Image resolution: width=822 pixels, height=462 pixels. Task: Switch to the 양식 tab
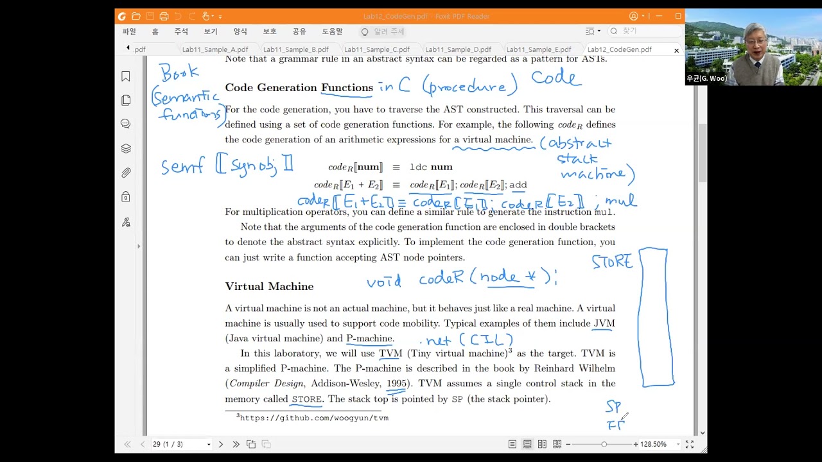point(240,31)
